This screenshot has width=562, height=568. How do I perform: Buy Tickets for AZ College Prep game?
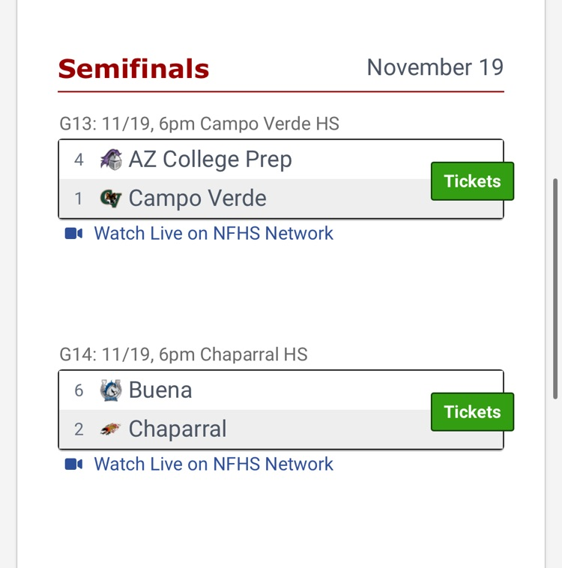[472, 181]
